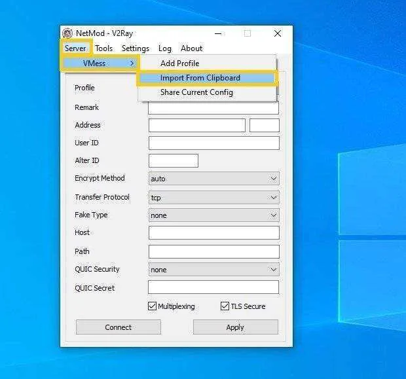Screen dimensions: 406x379
Task: Open the Tools menu
Action: (103, 48)
